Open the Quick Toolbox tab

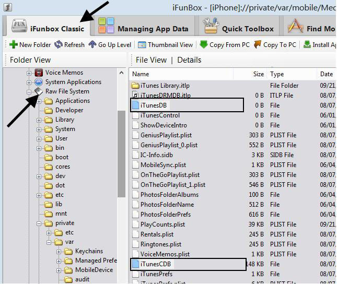click(x=239, y=26)
